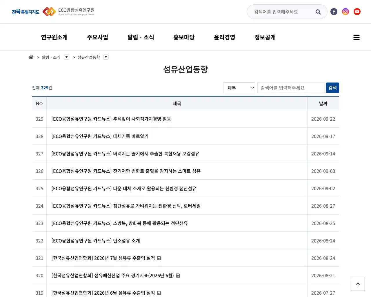Jump back to top with arrow button
371x297 pixels.
pos(358,284)
